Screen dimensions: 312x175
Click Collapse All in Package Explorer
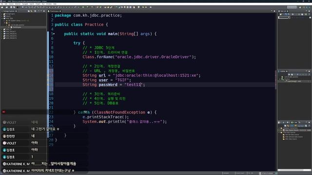(x=29, y=11)
